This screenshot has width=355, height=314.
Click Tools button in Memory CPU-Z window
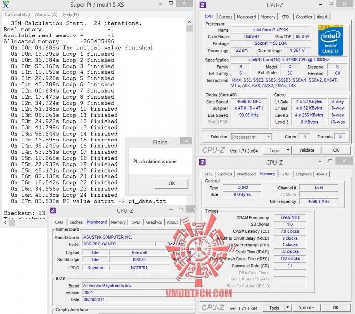274,308
